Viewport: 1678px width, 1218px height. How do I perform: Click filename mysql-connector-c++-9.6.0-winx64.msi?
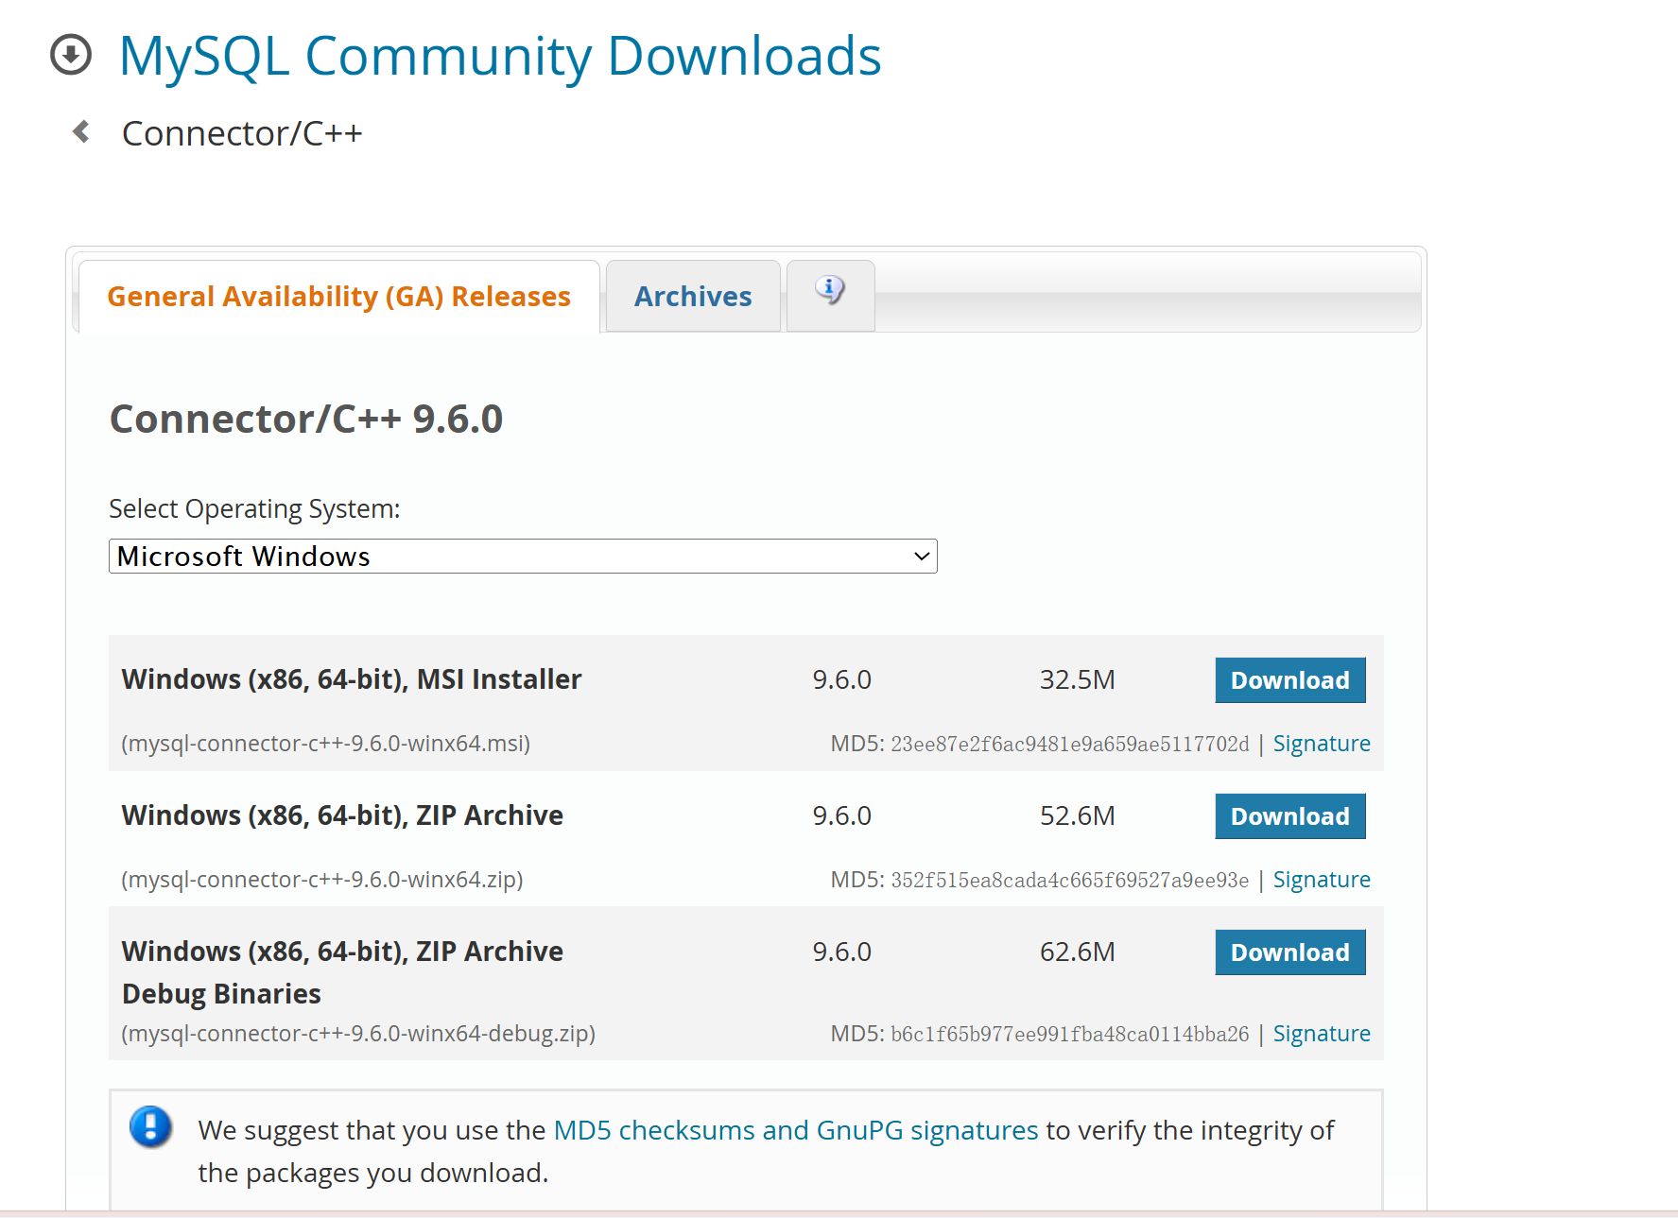(326, 744)
